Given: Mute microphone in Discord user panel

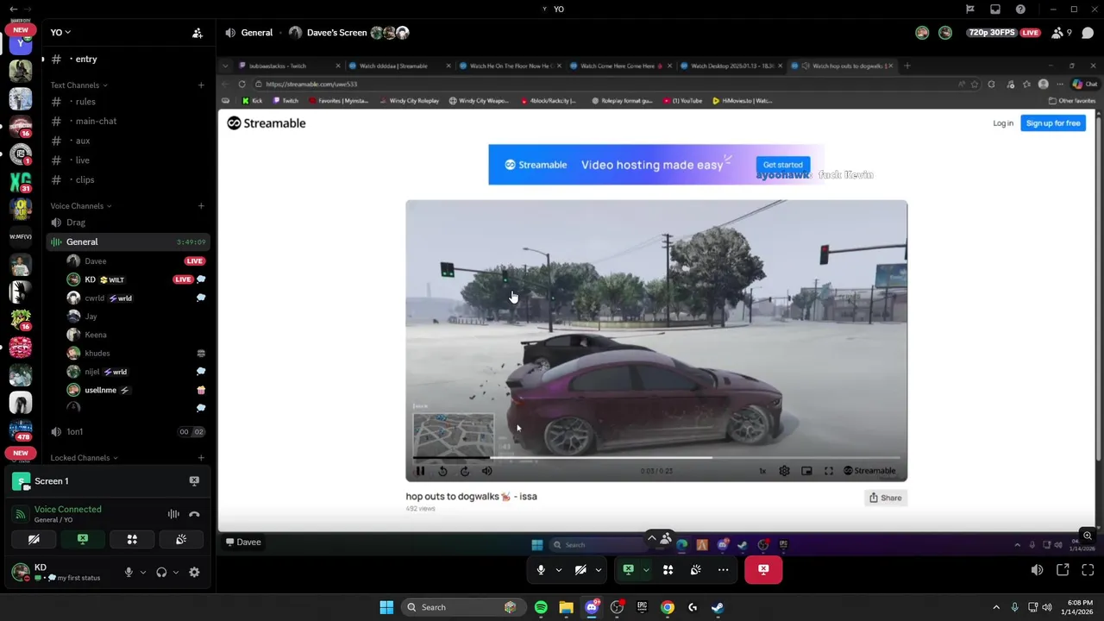Looking at the screenshot, I should (x=129, y=572).
